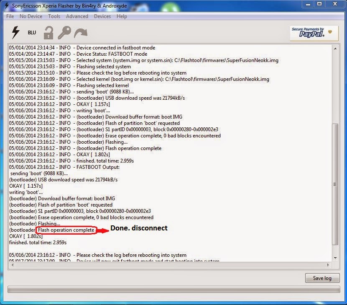Click the vertical scrollbar thumb in log
This screenshot has width=347, height=305.
coord(335,184)
